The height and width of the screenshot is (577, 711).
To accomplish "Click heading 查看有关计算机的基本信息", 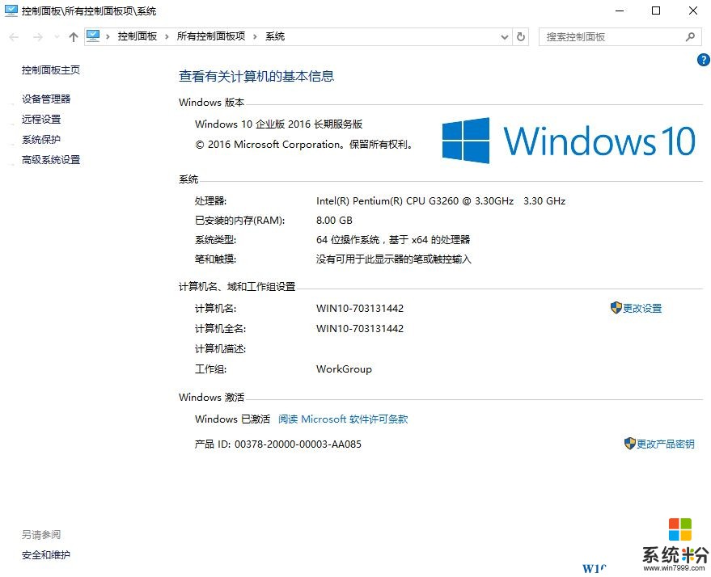I will tap(256, 76).
